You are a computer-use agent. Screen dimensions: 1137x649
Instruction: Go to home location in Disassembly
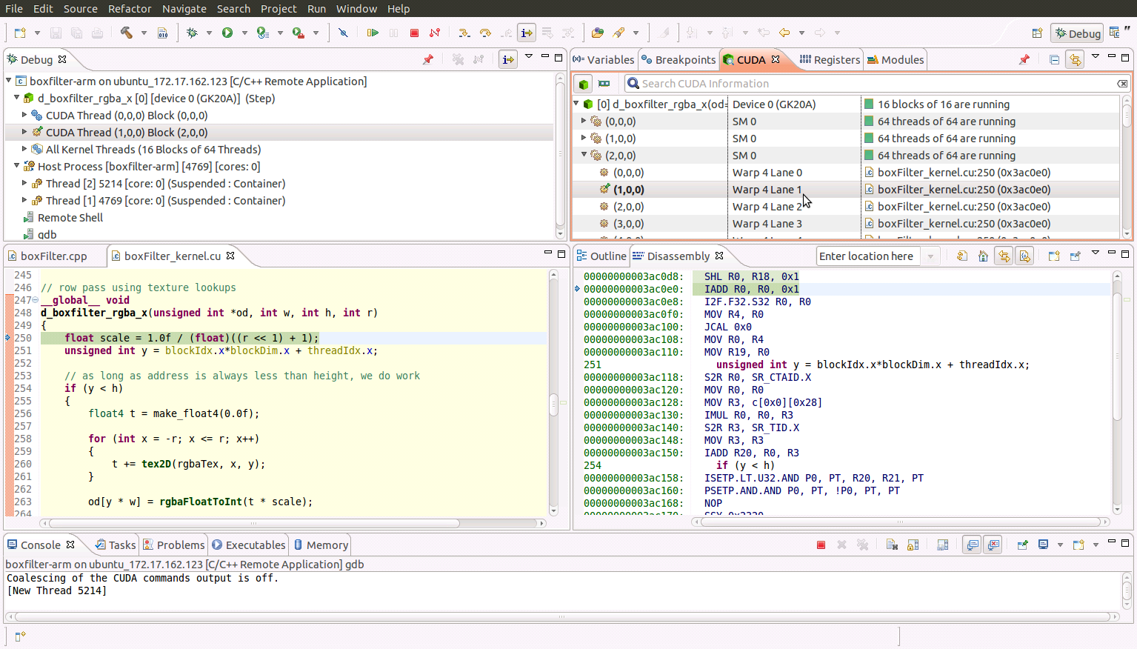tap(981, 256)
